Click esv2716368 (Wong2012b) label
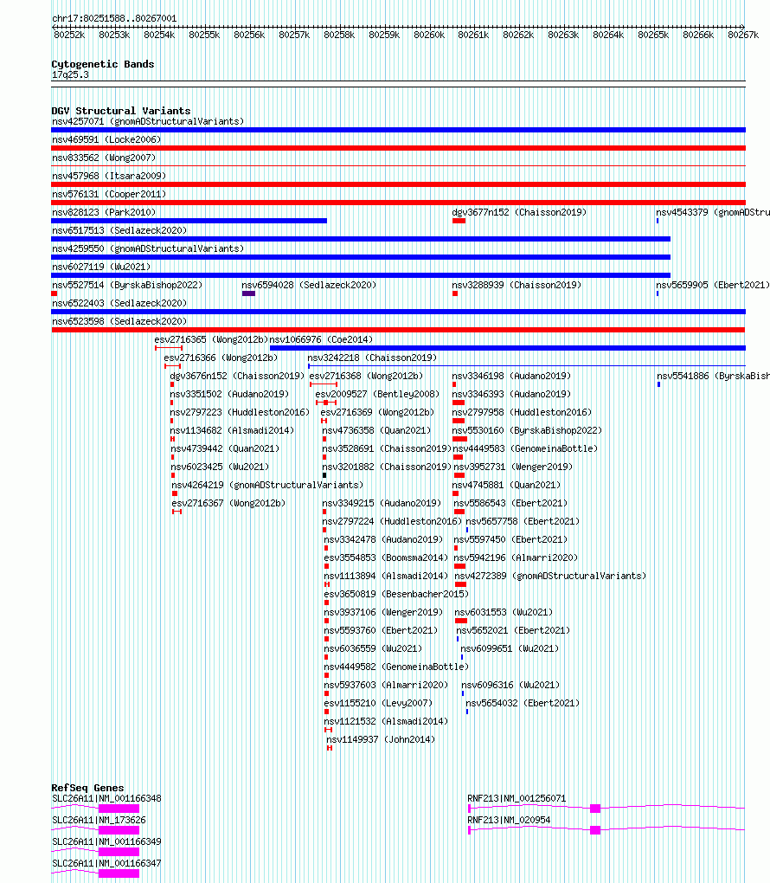 (x=366, y=376)
